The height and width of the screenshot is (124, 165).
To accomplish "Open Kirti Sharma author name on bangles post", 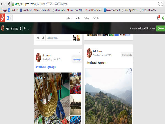I will pos(47,55).
